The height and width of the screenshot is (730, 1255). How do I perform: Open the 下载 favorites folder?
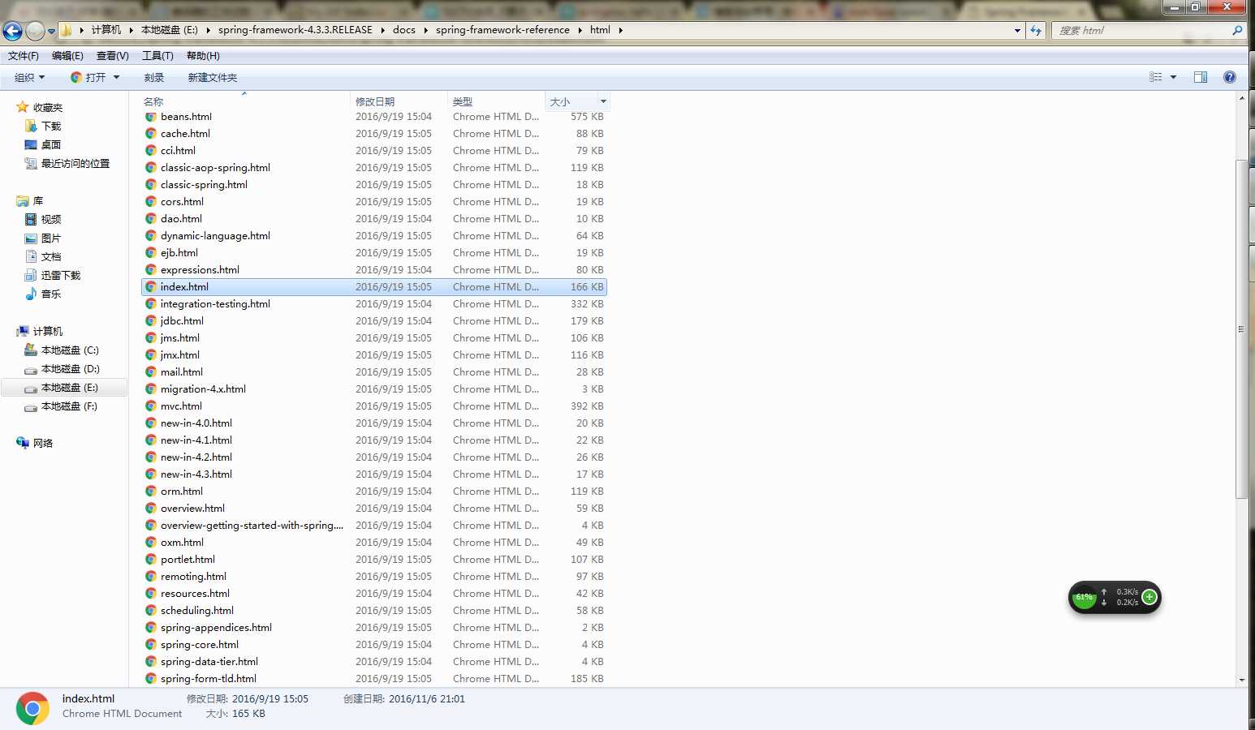(x=43, y=126)
